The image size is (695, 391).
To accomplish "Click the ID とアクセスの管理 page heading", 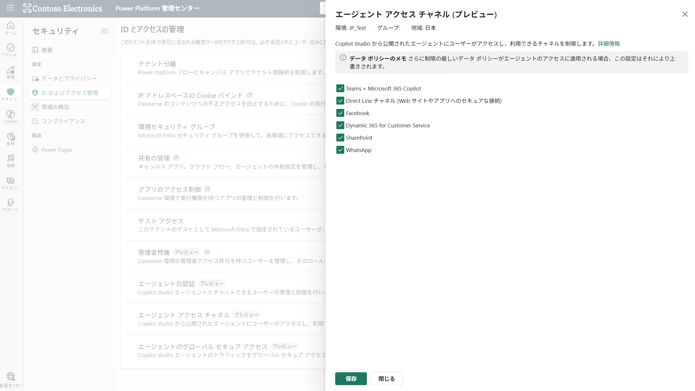I will 152,29.
